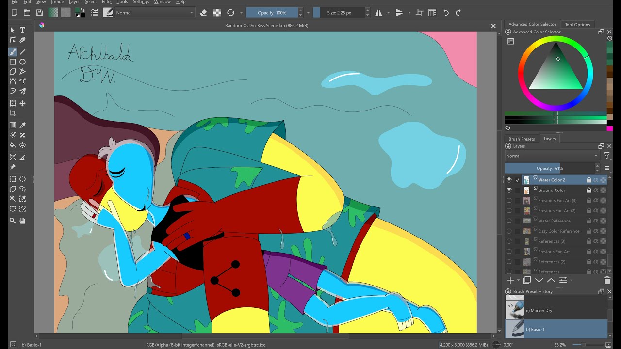Reload the original brush preset
The height and width of the screenshot is (349, 621).
230,13
